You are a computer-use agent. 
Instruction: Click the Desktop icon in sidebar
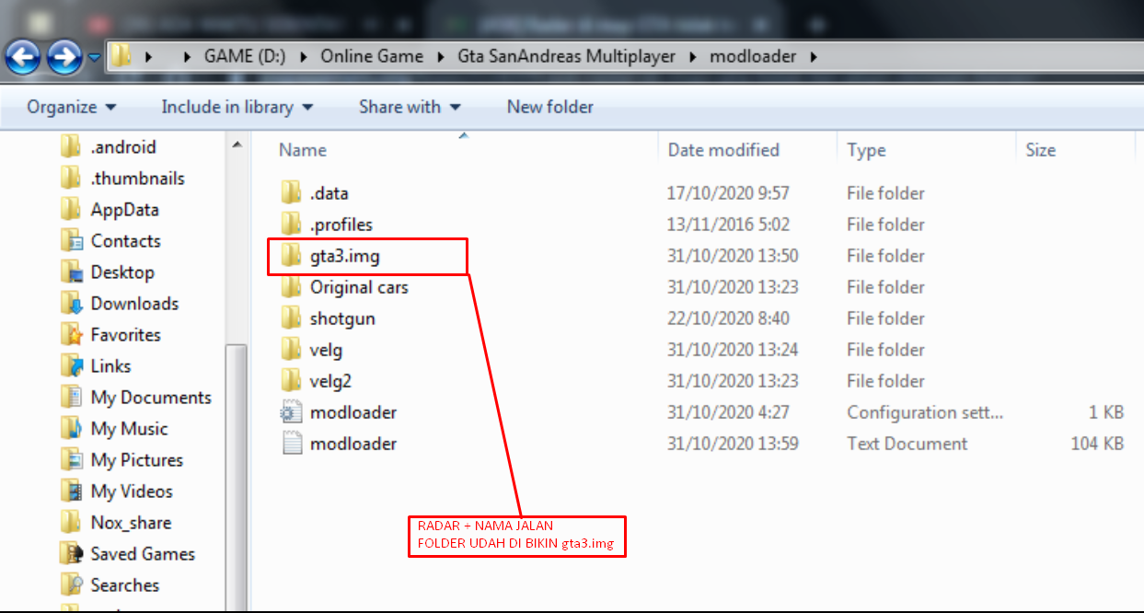(72, 272)
